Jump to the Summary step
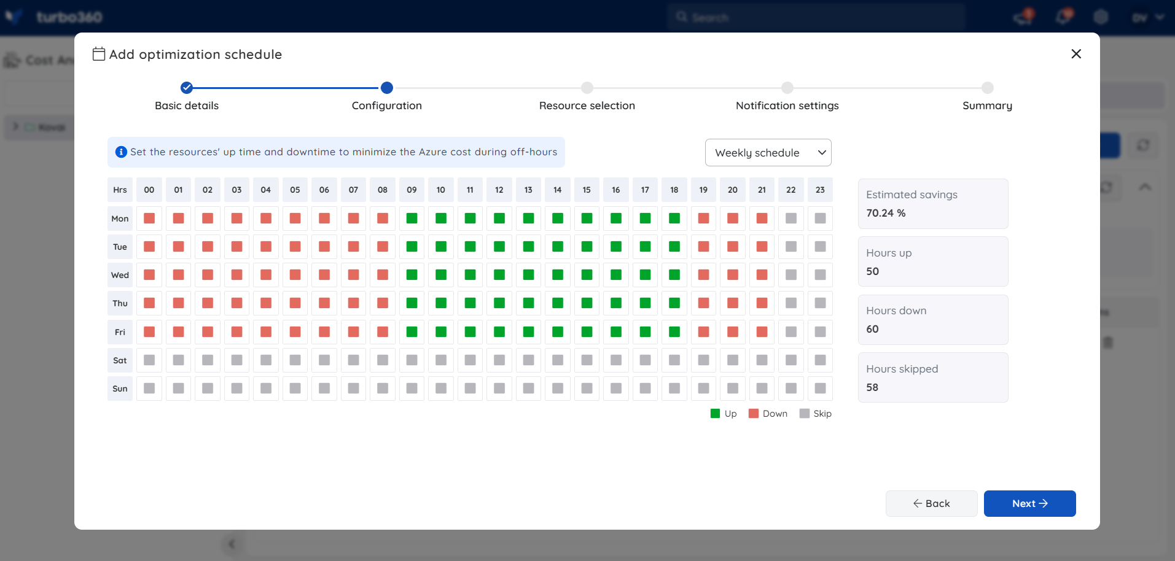The height and width of the screenshot is (561, 1175). pos(988,88)
